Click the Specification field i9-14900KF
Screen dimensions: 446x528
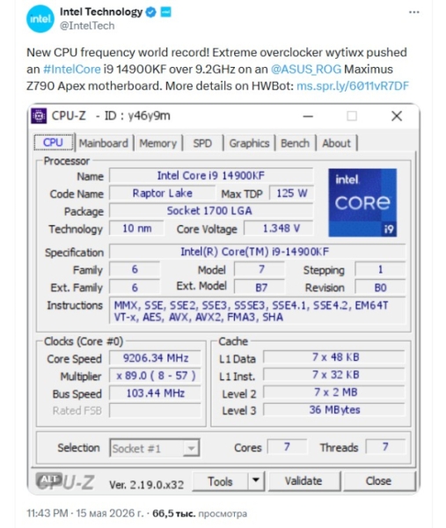tap(258, 252)
